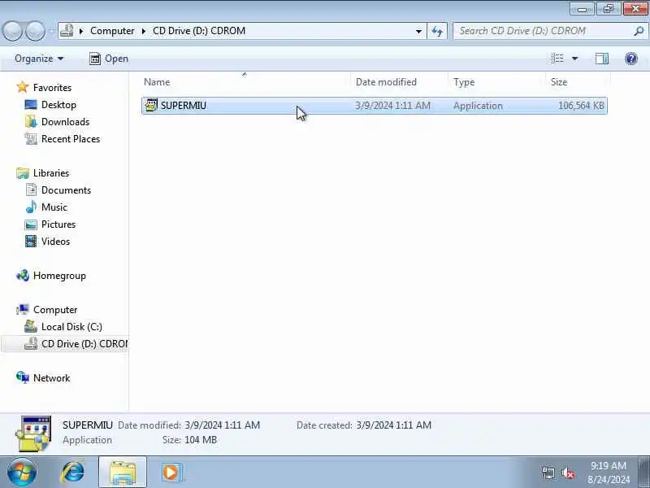
Task: Click the Documents library icon
Action: point(31,190)
